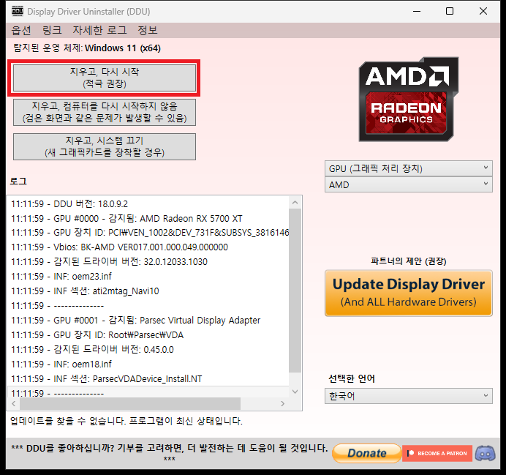
Task: Open the 자세한 로그 menu
Action: [x=99, y=30]
